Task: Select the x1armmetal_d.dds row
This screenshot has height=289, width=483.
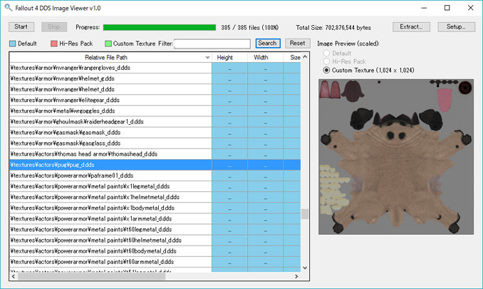Action: 155,219
